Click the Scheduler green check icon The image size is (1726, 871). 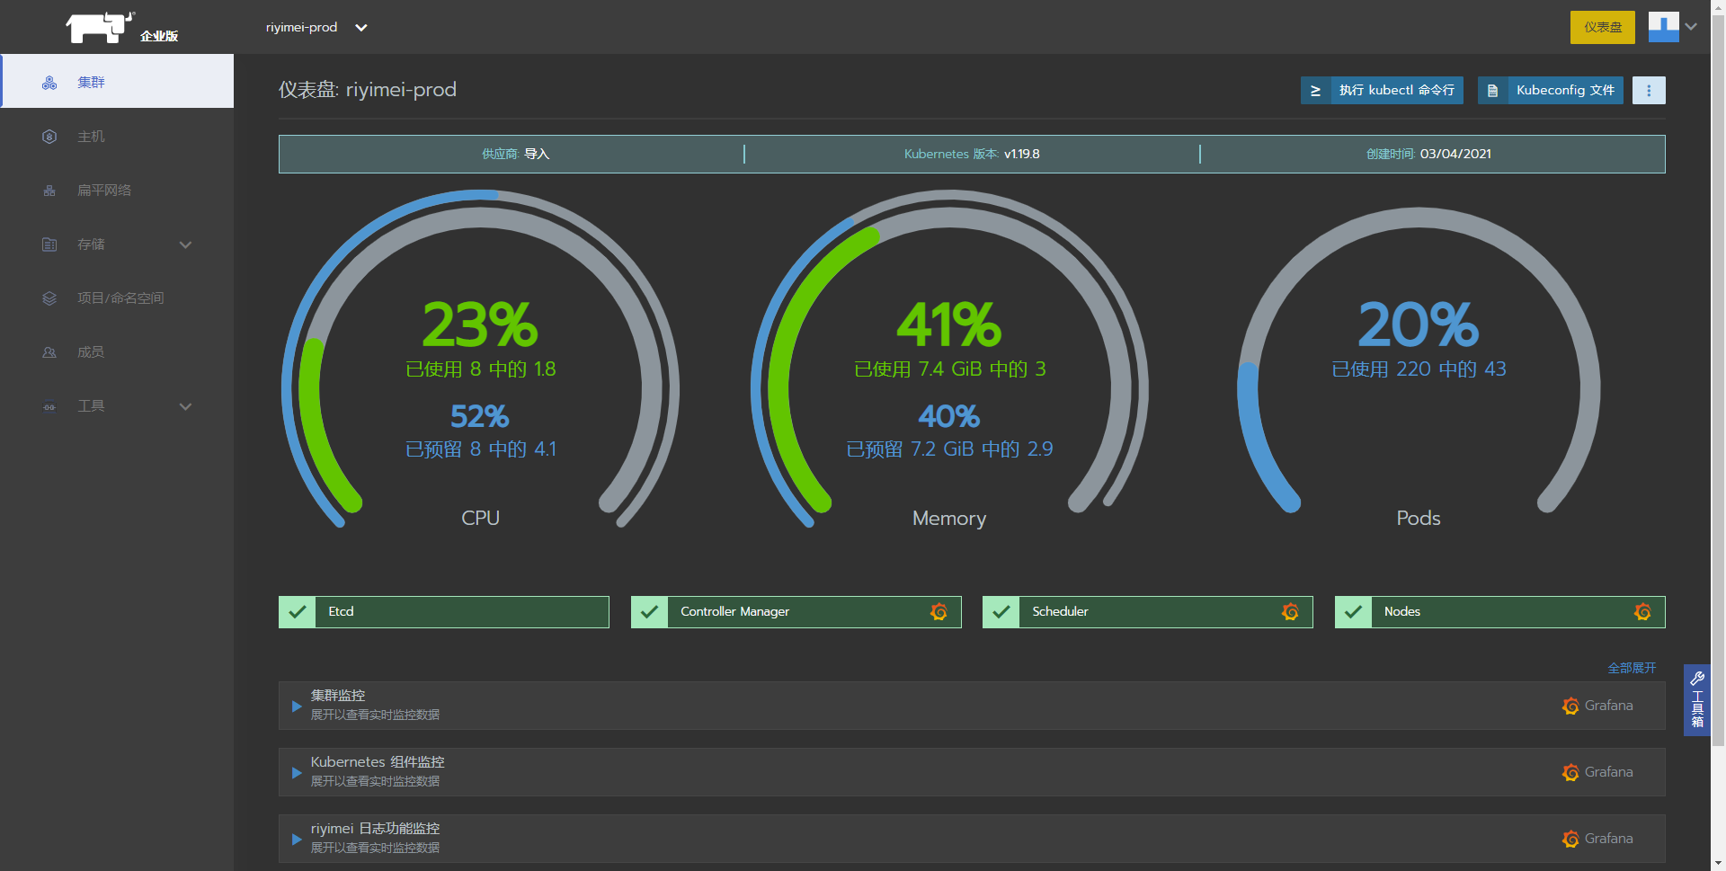1001,612
